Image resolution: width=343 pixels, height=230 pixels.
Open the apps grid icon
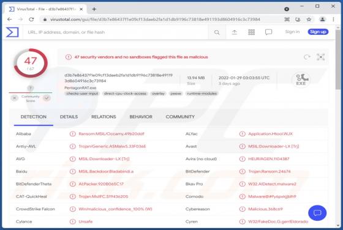[x=251, y=32]
